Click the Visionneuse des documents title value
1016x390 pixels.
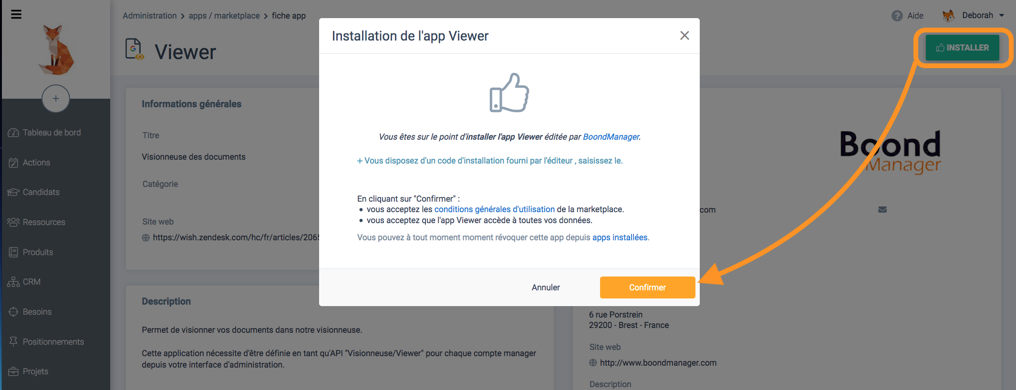(x=194, y=157)
